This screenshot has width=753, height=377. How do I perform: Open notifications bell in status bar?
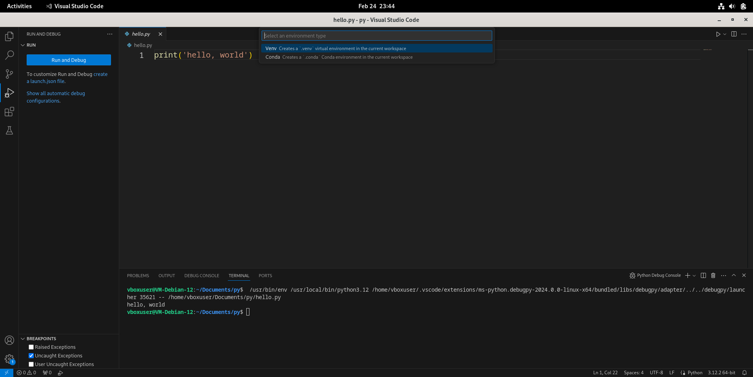click(x=744, y=373)
